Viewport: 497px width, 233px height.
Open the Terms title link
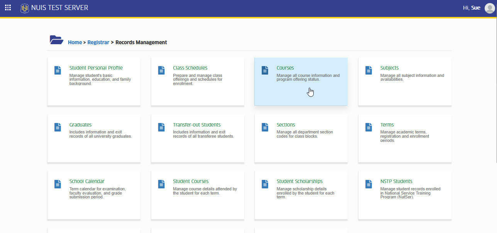tap(387, 125)
